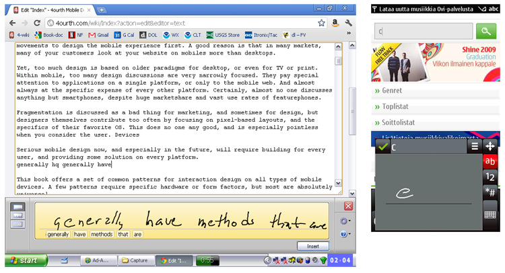Viewport: 505px width, 273px height.
Task: Switch to Ad-A... taskbar window
Action: click(x=98, y=260)
